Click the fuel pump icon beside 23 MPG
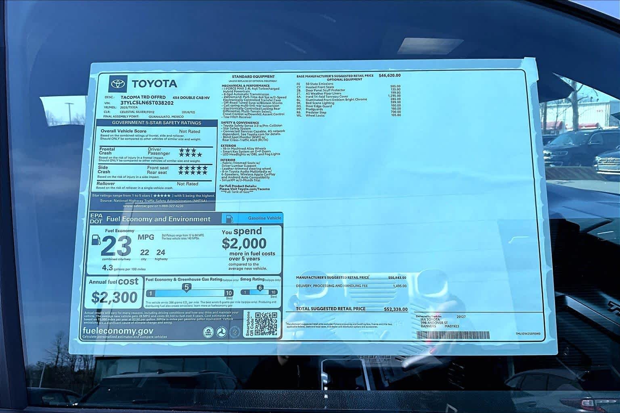Image resolution: width=620 pixels, height=413 pixels. click(x=96, y=240)
